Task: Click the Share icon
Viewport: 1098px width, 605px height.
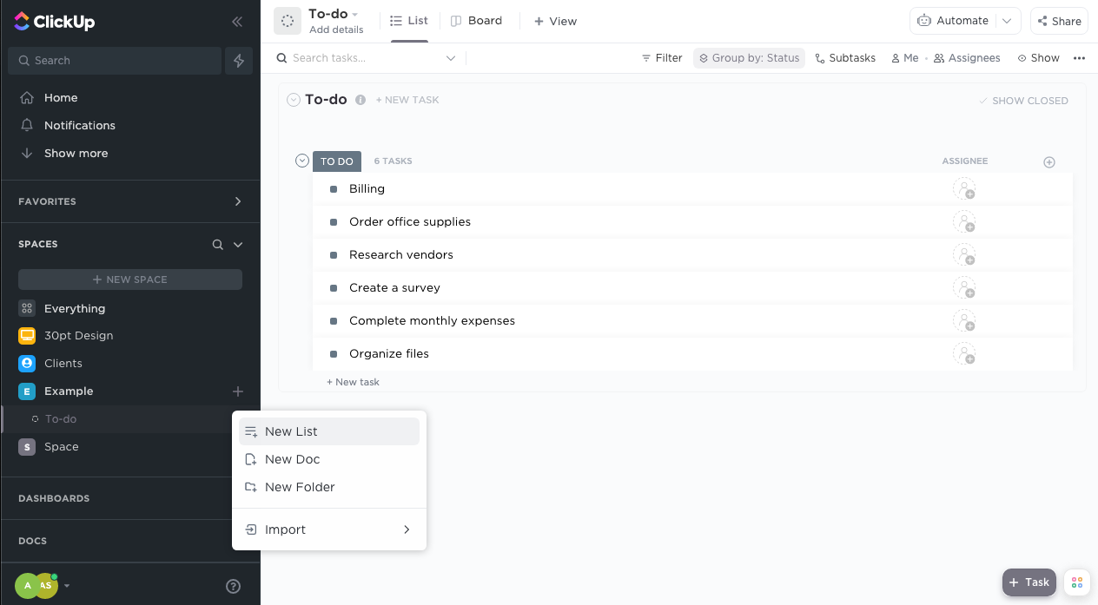Action: pyautogui.click(x=1058, y=20)
